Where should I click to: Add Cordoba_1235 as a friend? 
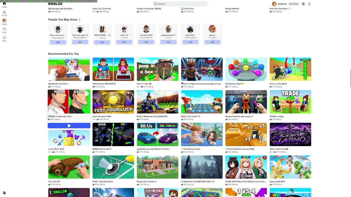pyautogui.click(x=146, y=42)
